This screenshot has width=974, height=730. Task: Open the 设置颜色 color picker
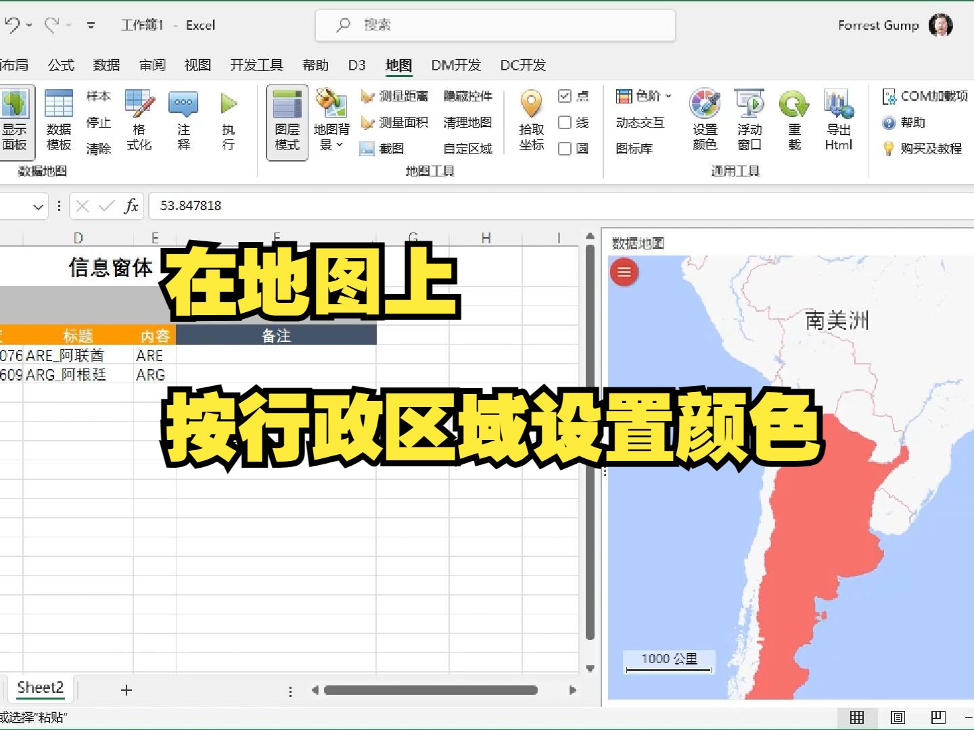coord(705,120)
